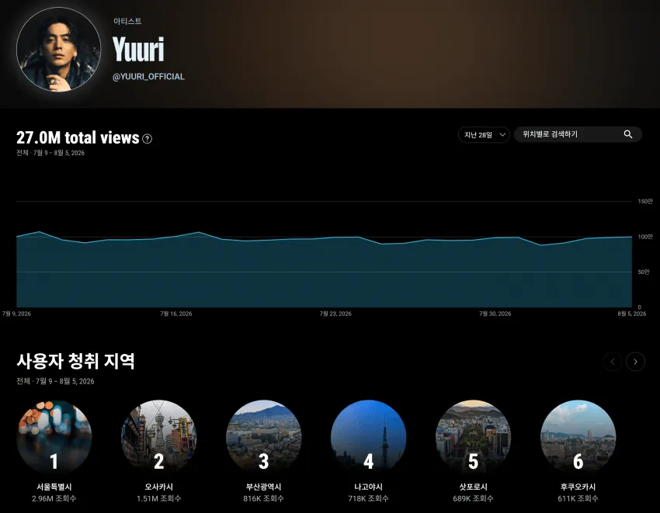This screenshot has height=513, width=660.
Task: Select the 오사카시 city thumbnail ranked 2
Action: click(x=158, y=437)
